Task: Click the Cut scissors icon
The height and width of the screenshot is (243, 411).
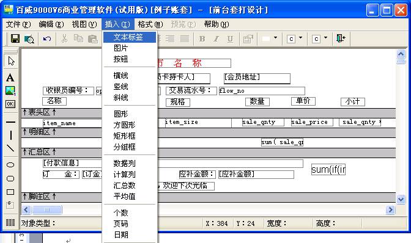Action: pyautogui.click(x=64, y=38)
